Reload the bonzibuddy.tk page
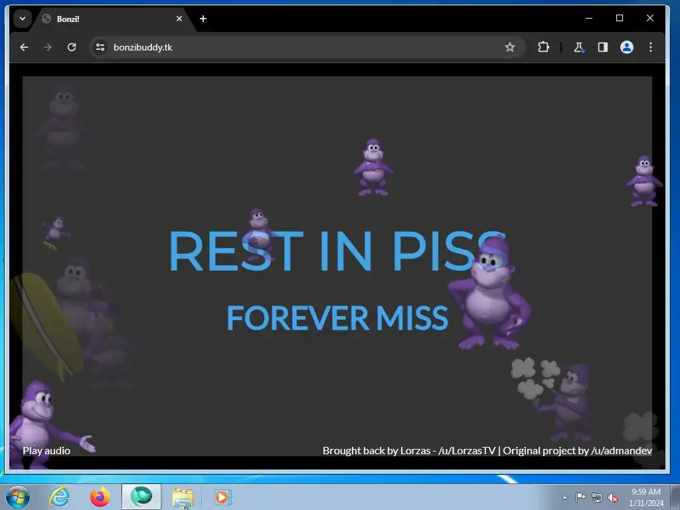Image resolution: width=680 pixels, height=510 pixels. pyautogui.click(x=72, y=47)
